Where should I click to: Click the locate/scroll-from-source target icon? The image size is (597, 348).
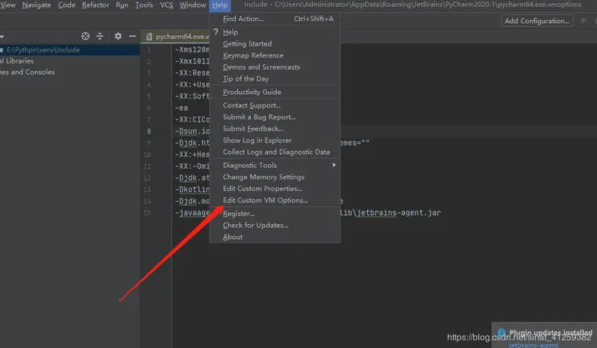[85, 36]
